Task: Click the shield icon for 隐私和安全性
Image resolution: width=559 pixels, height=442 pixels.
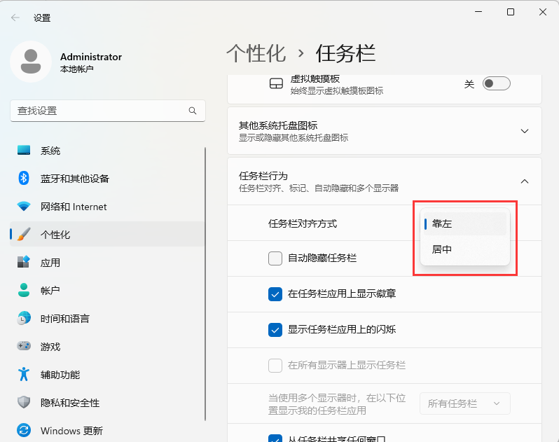Action: click(x=24, y=403)
